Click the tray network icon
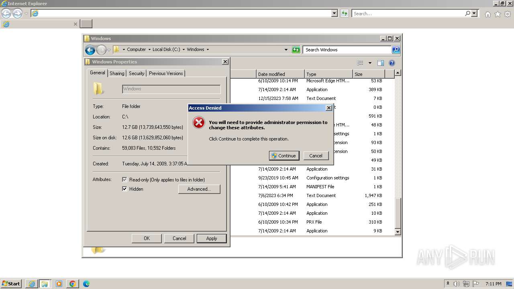The width and height of the screenshot is (514, 289). (x=466, y=284)
